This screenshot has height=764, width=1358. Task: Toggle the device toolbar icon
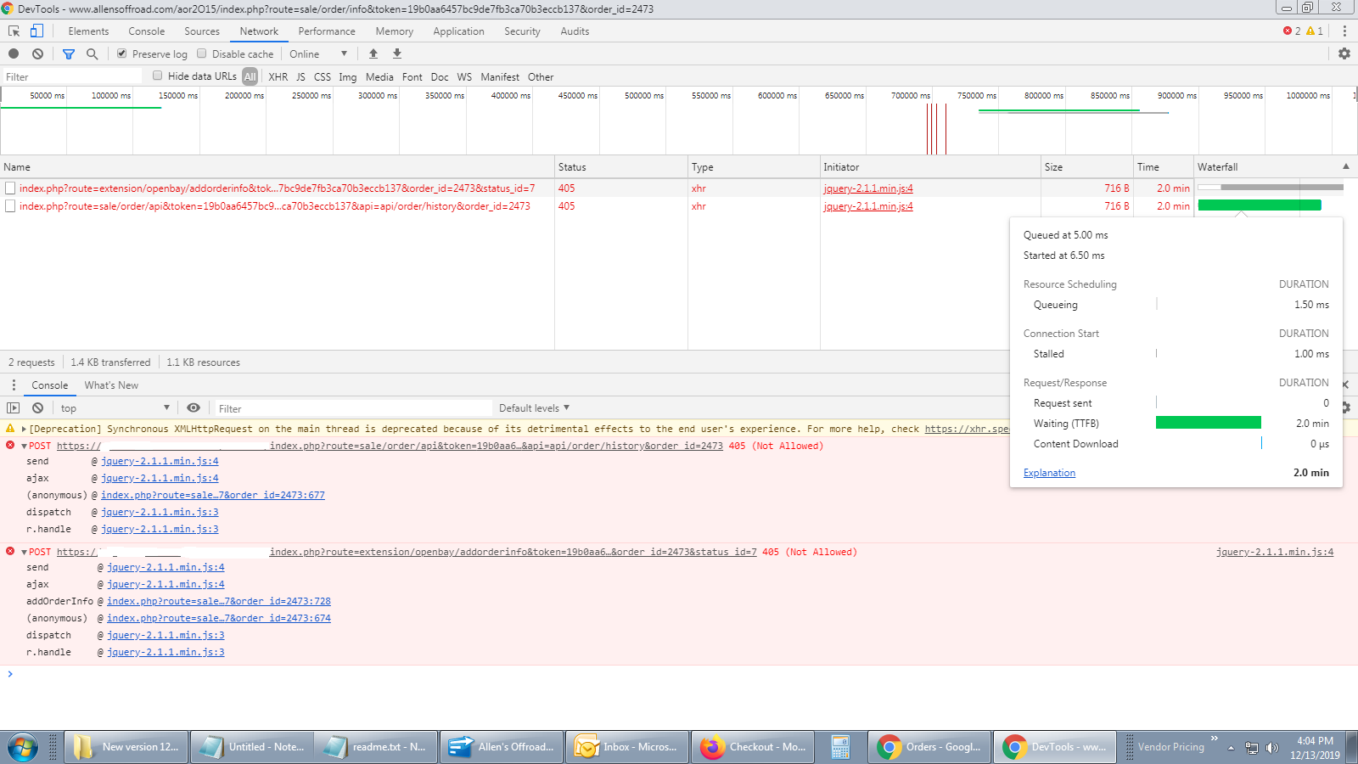click(36, 31)
